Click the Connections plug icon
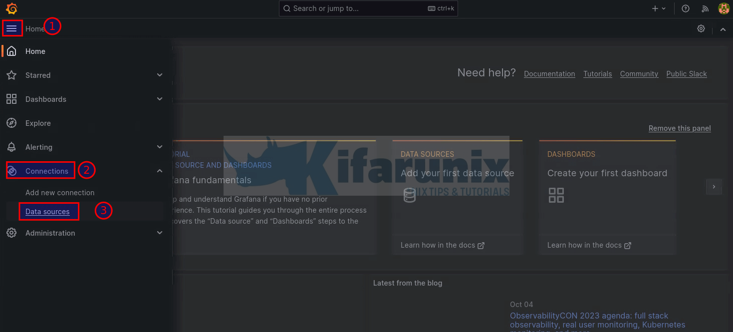733x332 pixels. pos(12,171)
